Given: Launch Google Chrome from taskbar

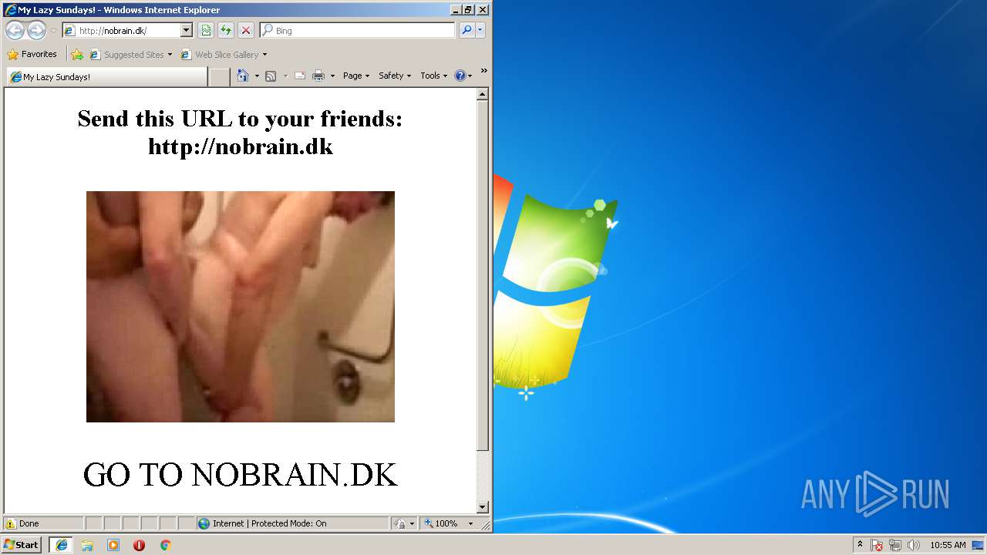Looking at the screenshot, I should click(165, 545).
